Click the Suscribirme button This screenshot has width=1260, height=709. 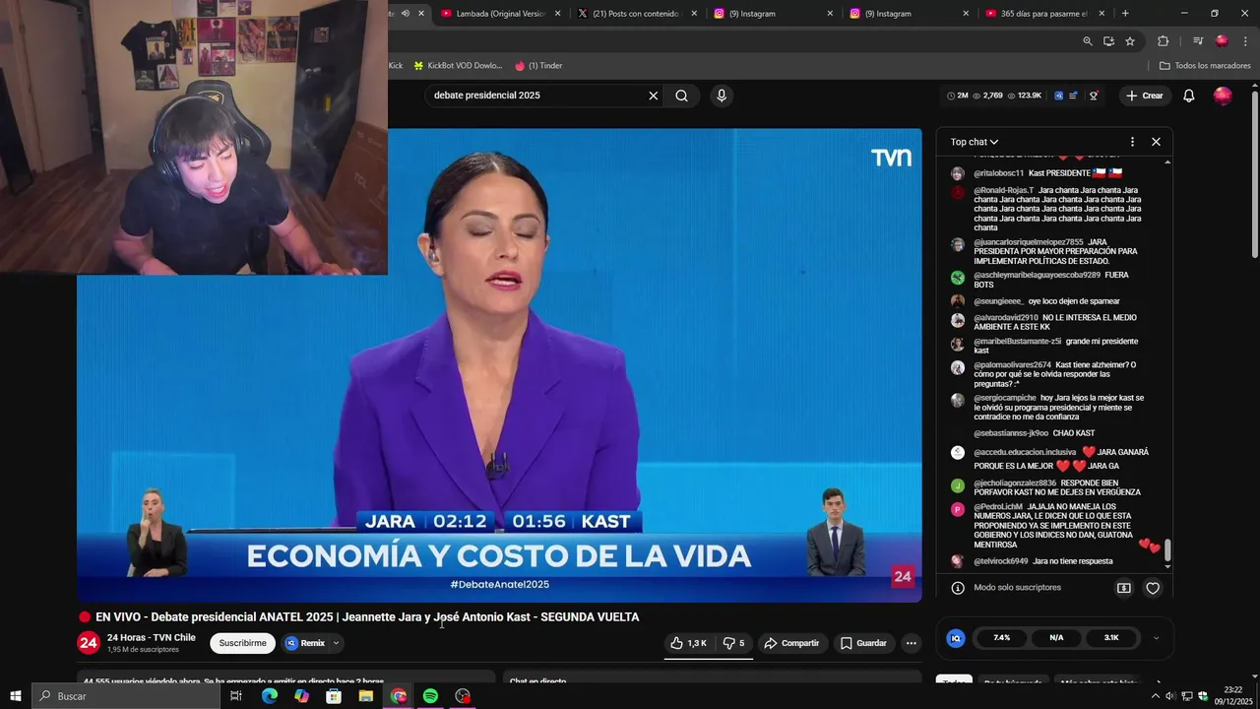coord(242,643)
